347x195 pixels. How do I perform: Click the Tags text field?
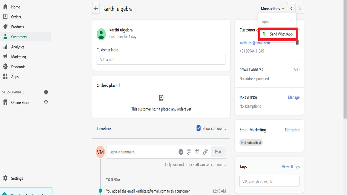[269, 181]
